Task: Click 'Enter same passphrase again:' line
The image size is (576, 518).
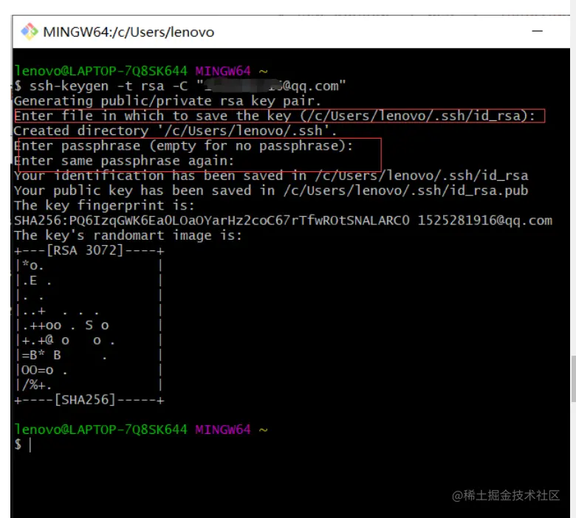Action: [124, 161]
